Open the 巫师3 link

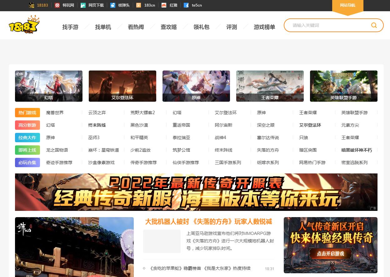coord(94,138)
